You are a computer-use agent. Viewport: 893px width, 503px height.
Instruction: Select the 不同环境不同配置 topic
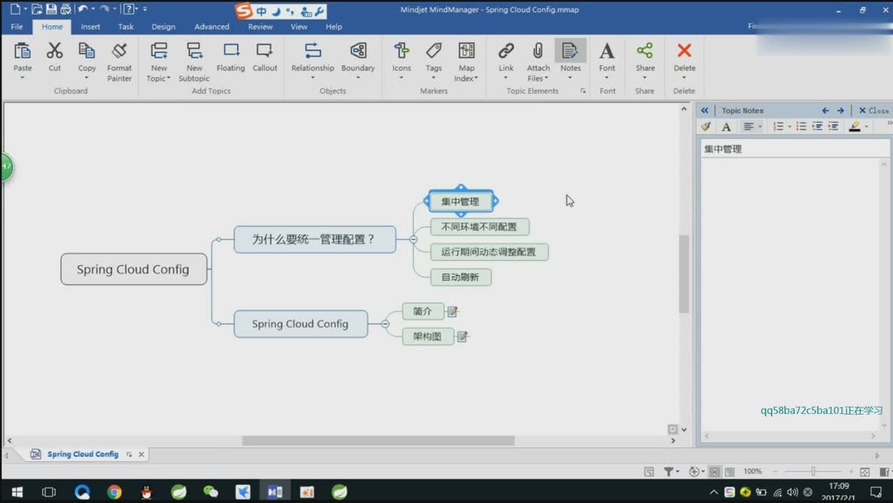pos(479,227)
